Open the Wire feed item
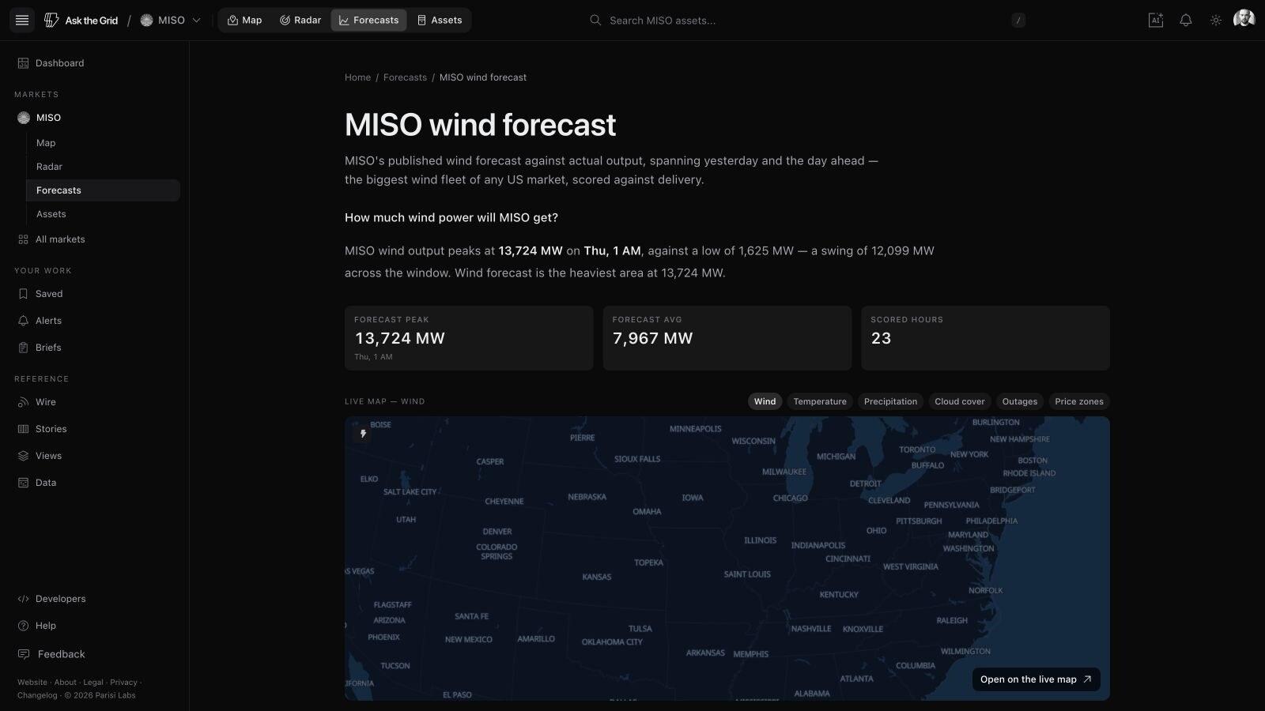 click(95, 402)
